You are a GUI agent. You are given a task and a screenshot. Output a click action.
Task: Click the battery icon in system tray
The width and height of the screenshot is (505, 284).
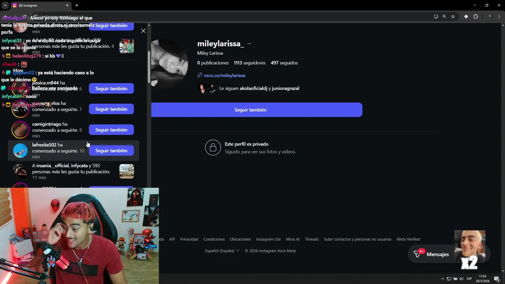click(455, 279)
